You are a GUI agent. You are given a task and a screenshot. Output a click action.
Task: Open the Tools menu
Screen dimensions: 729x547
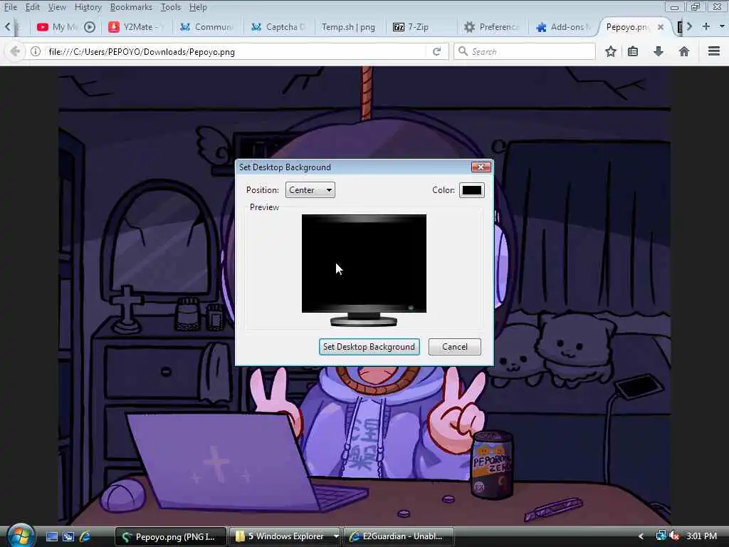[x=171, y=7]
